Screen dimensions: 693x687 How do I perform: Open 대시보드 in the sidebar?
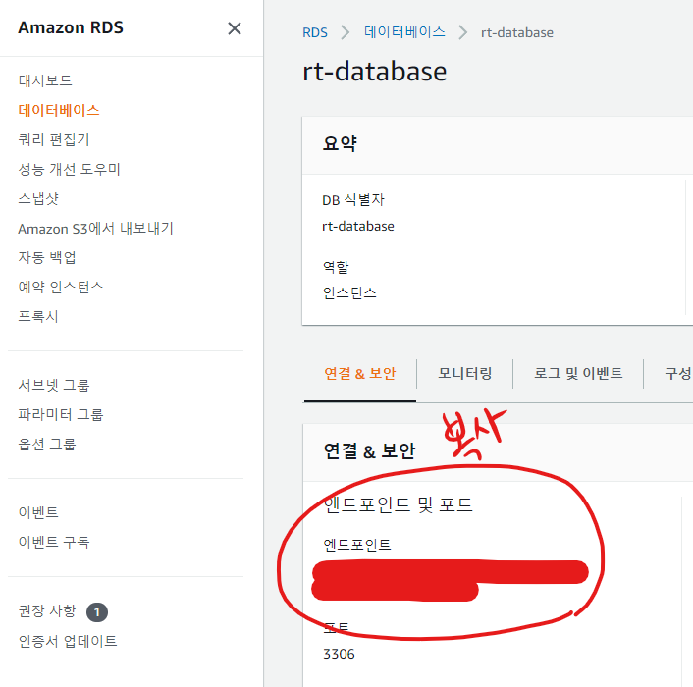pyautogui.click(x=45, y=80)
